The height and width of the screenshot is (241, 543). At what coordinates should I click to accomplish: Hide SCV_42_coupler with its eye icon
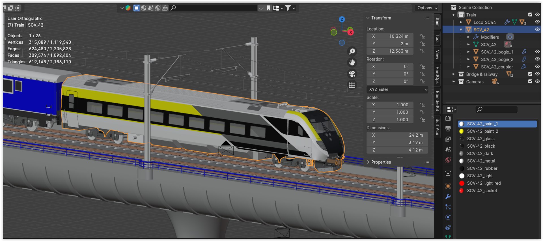pyautogui.click(x=537, y=66)
